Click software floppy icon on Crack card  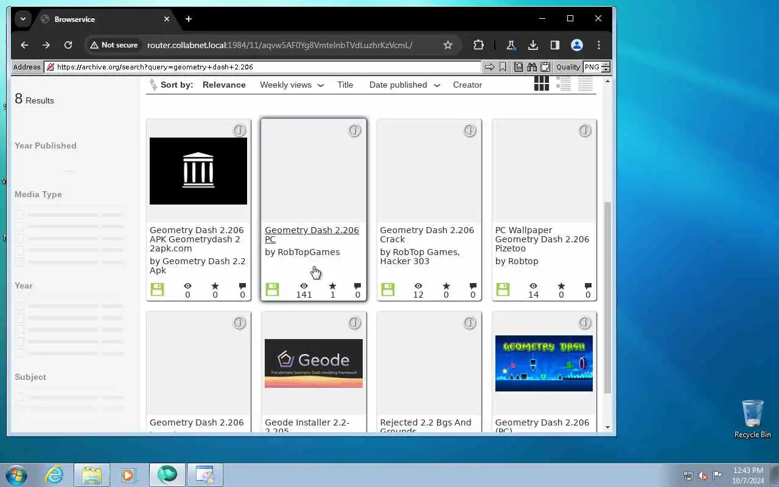click(388, 290)
